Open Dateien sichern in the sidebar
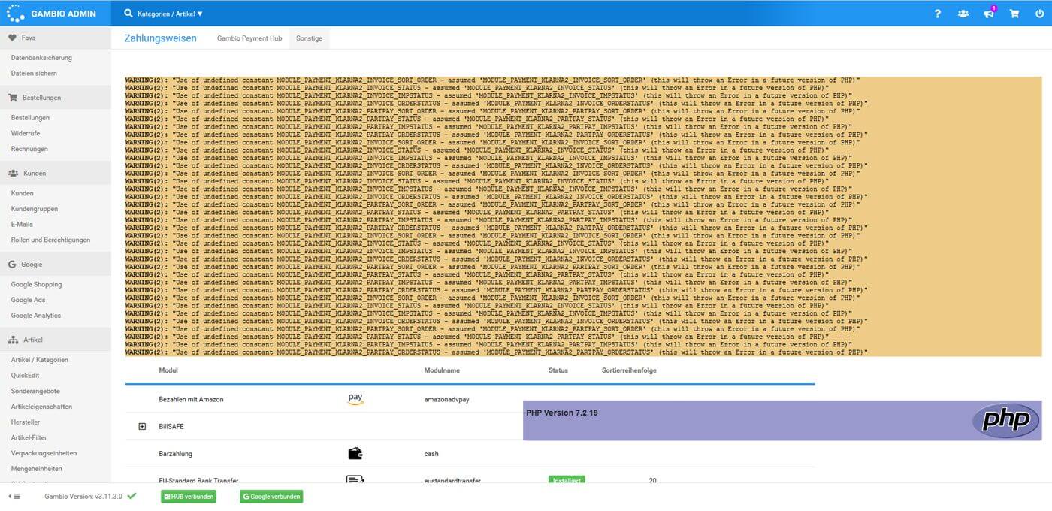 pyautogui.click(x=34, y=74)
